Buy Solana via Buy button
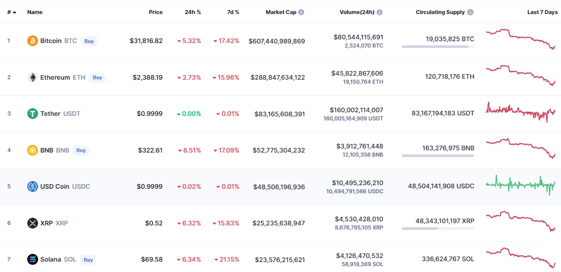The image size is (561, 272). [x=88, y=260]
